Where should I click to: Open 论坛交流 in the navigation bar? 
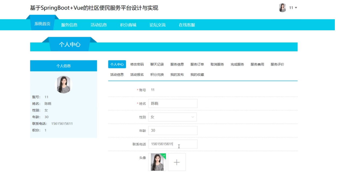(x=157, y=25)
